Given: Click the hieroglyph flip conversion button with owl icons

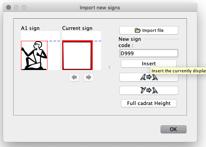Looking at the screenshot, I should pyautogui.click(x=149, y=77).
